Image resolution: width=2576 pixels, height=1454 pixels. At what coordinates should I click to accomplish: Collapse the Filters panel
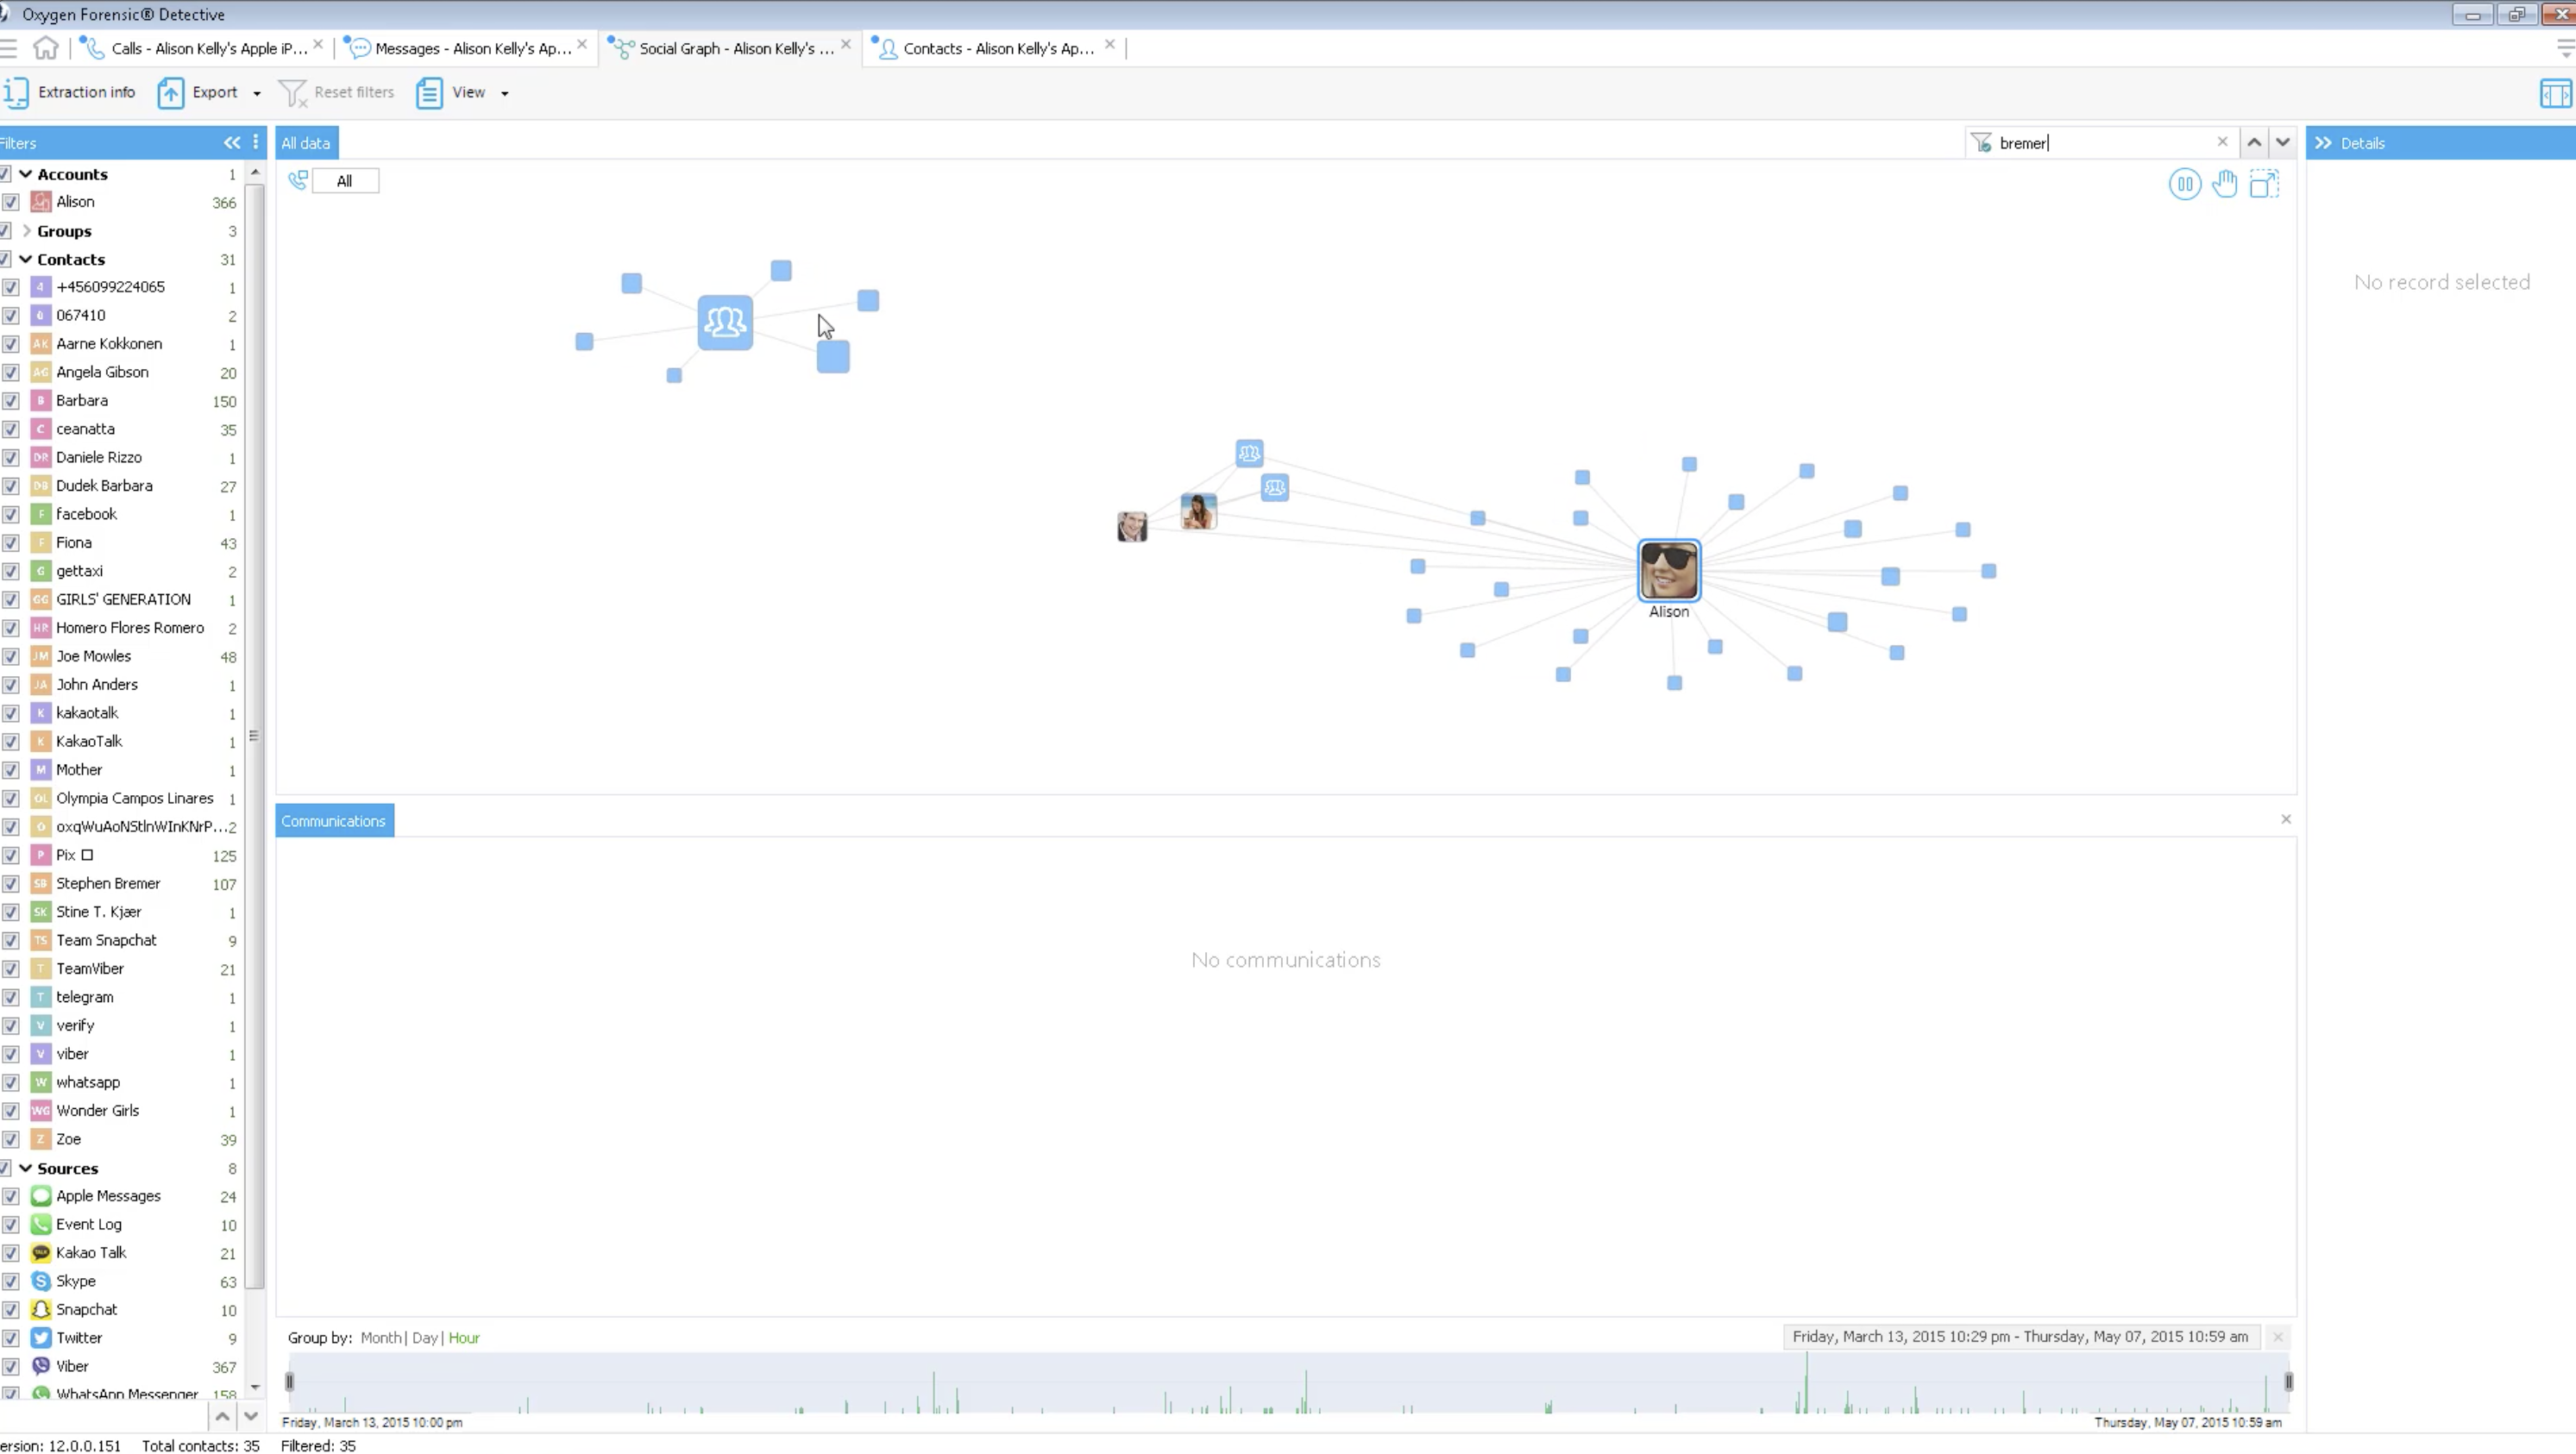point(232,143)
